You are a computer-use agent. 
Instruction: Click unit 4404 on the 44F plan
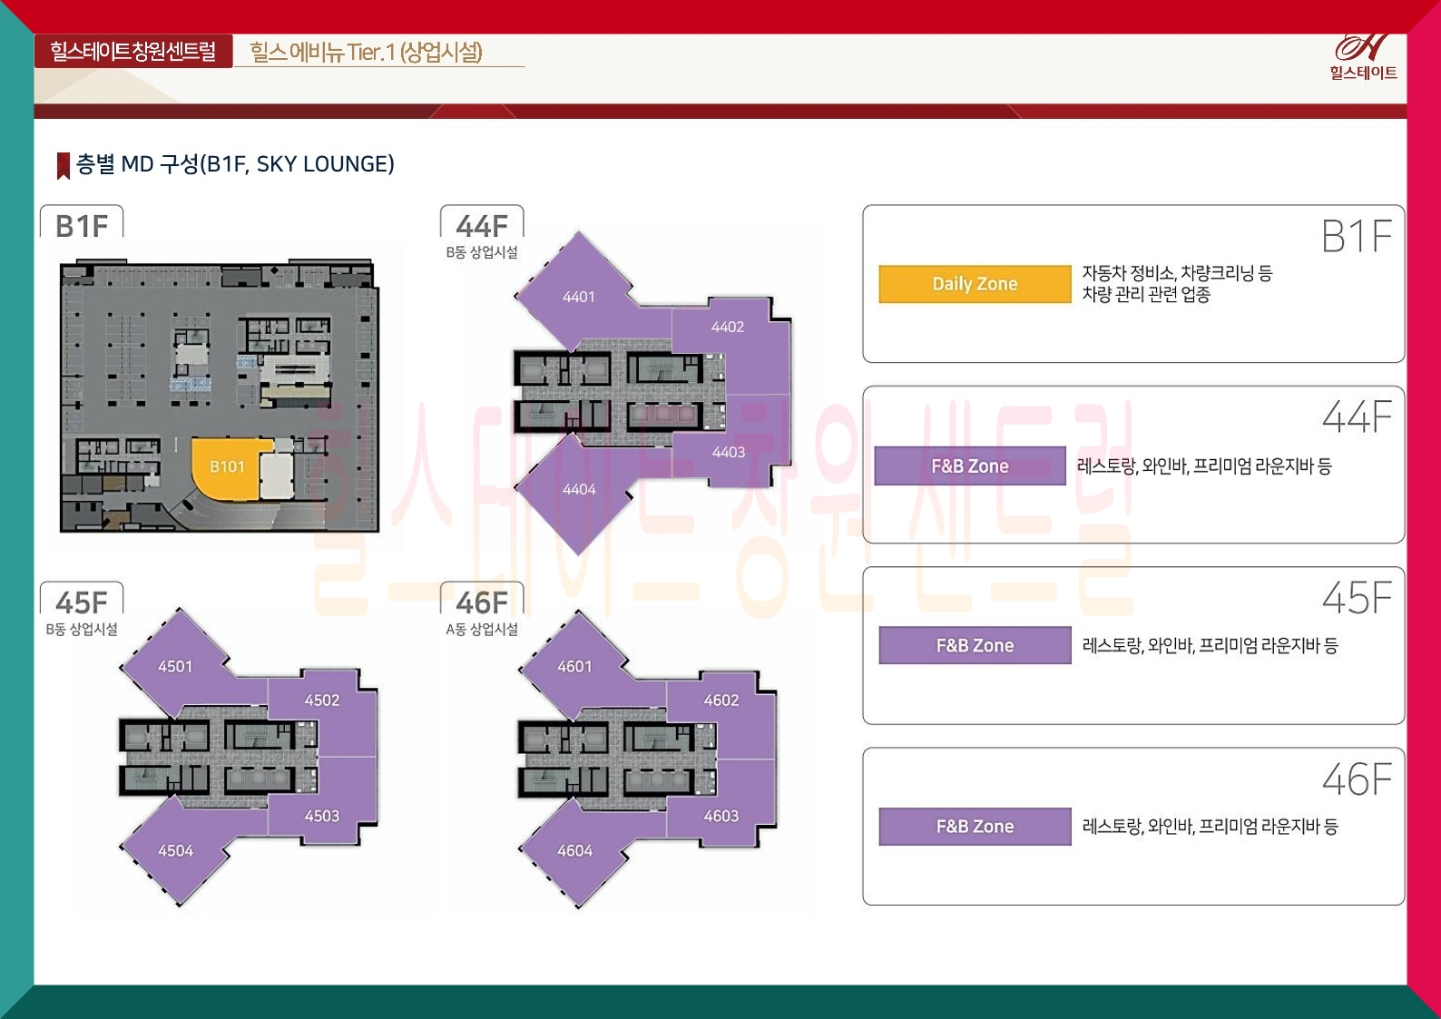pyautogui.click(x=579, y=489)
